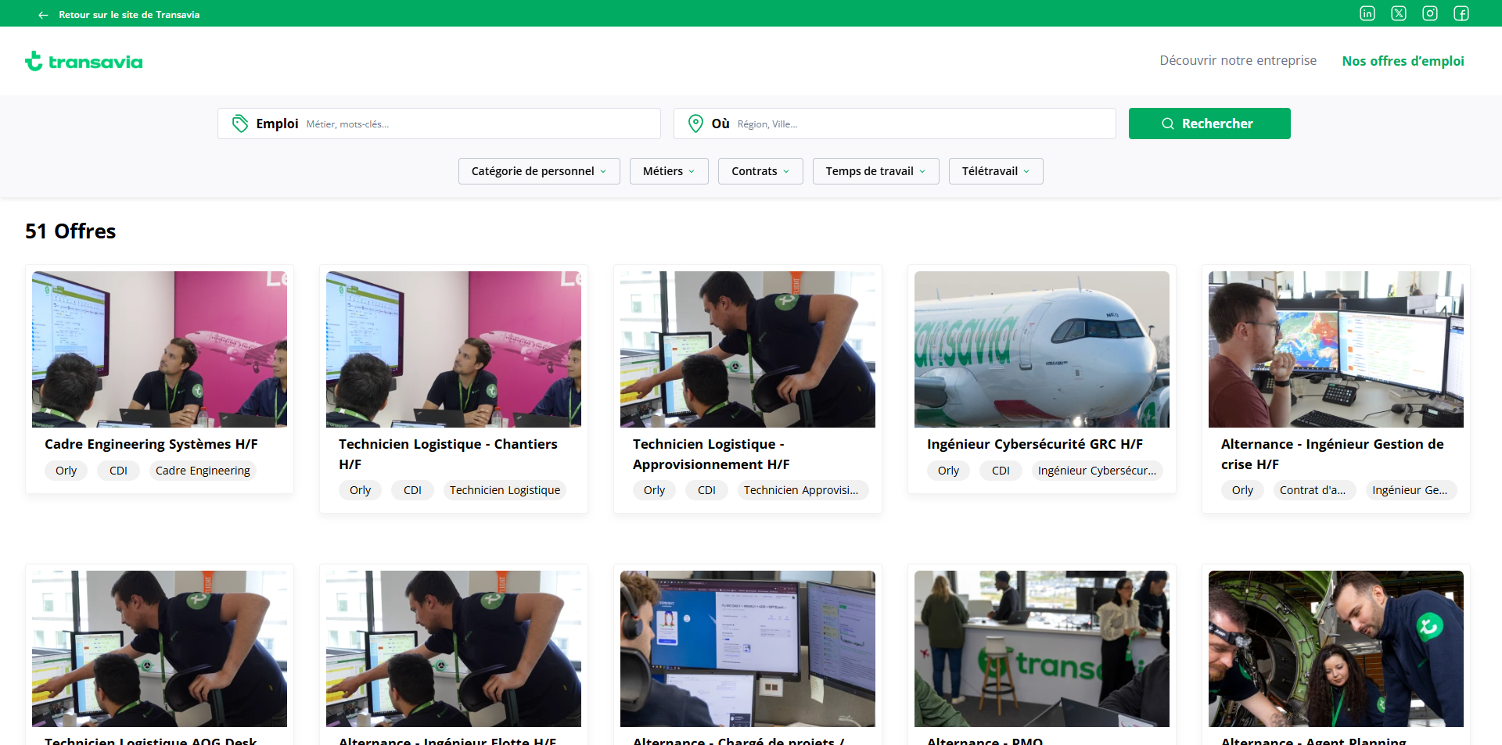
Task: Open Transavia's X (Twitter) icon
Action: click(x=1399, y=13)
